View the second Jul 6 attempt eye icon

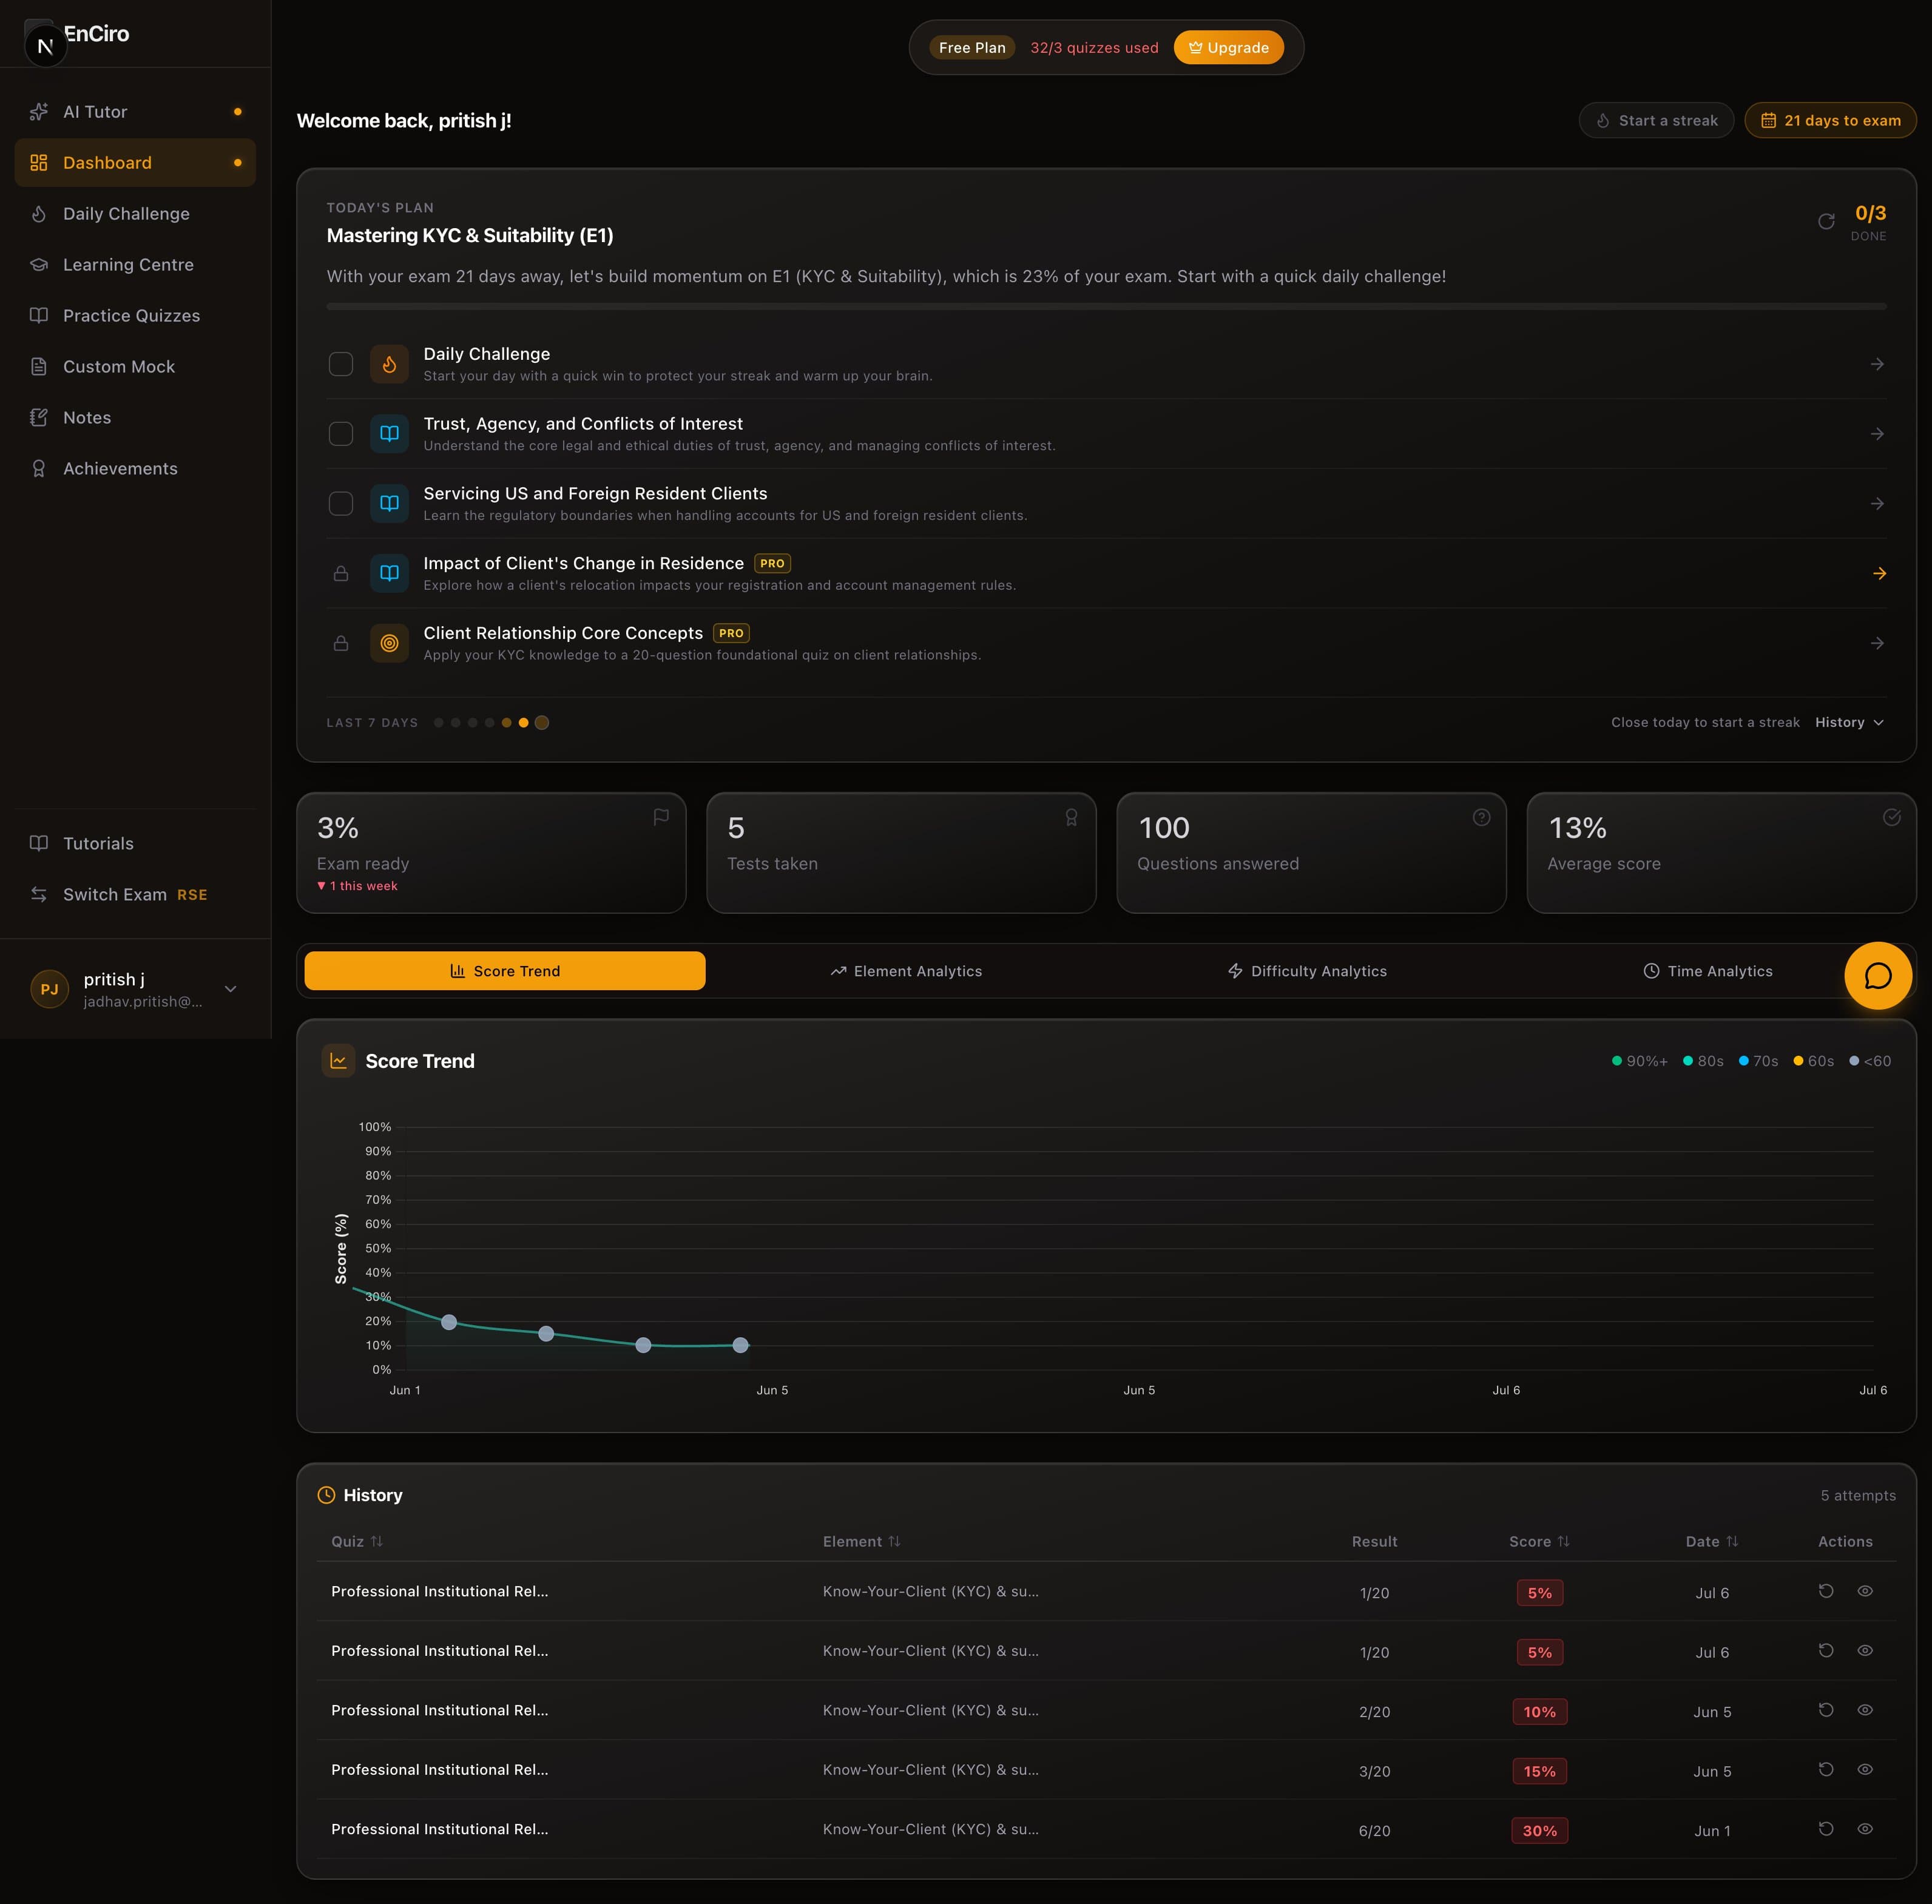point(1865,1651)
